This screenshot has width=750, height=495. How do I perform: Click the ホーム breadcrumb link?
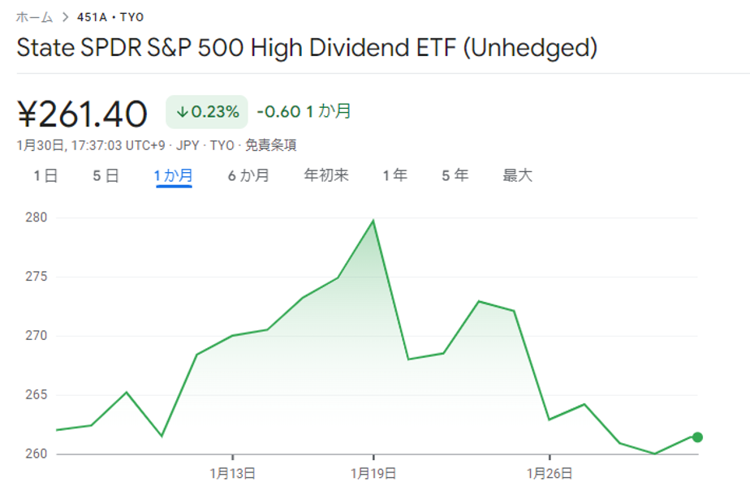(x=34, y=17)
